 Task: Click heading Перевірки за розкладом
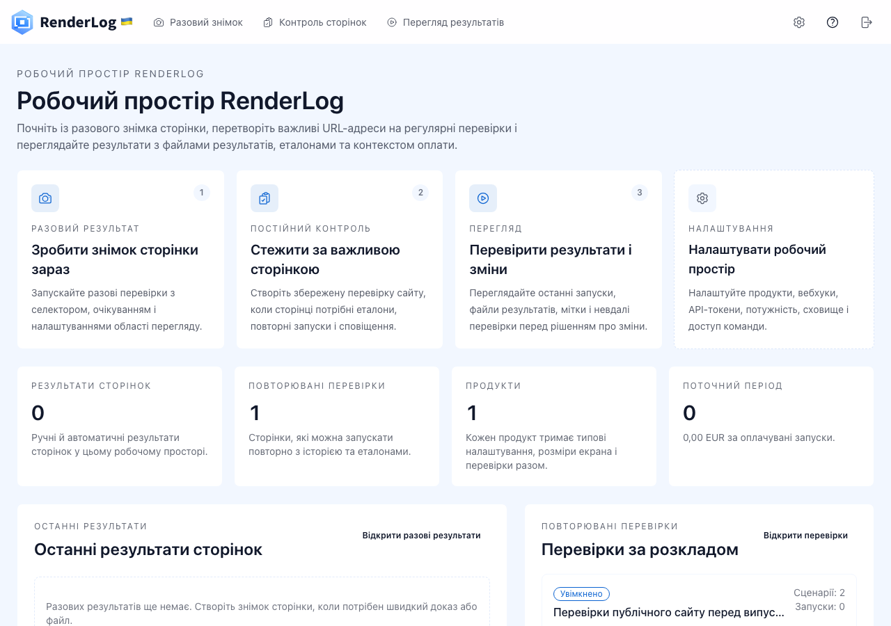pos(640,549)
